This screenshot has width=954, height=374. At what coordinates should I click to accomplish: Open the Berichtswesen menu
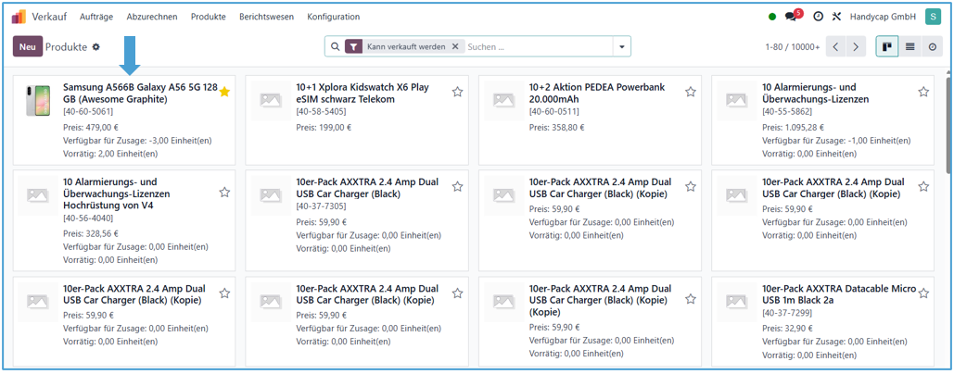click(x=265, y=17)
